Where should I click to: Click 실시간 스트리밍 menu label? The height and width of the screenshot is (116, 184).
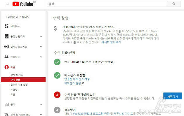pos(19,47)
